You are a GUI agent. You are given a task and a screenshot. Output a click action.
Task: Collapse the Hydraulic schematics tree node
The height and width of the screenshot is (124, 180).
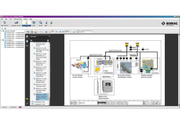pos(1,30)
